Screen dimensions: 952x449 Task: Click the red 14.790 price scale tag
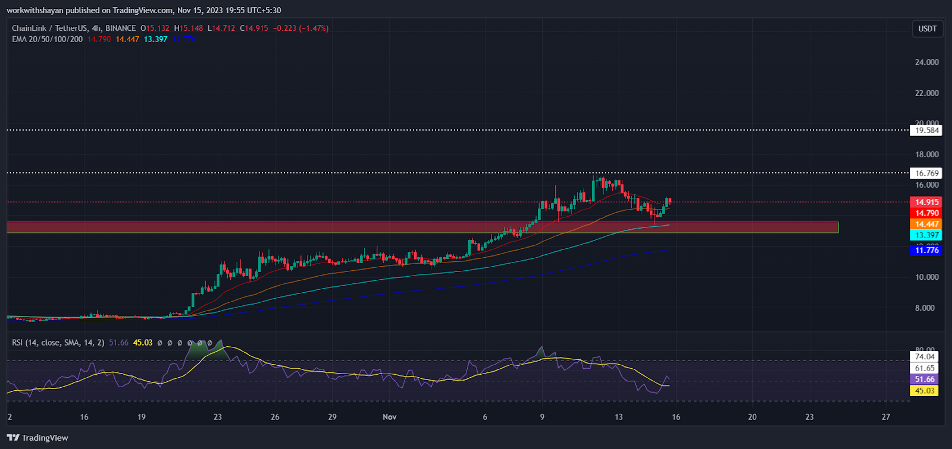click(x=926, y=213)
